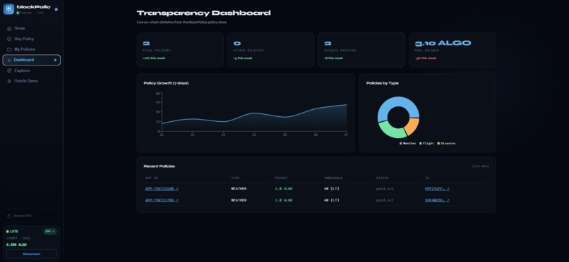569x262 pixels.
Task: Open the Home page
Action: [x=32, y=28]
